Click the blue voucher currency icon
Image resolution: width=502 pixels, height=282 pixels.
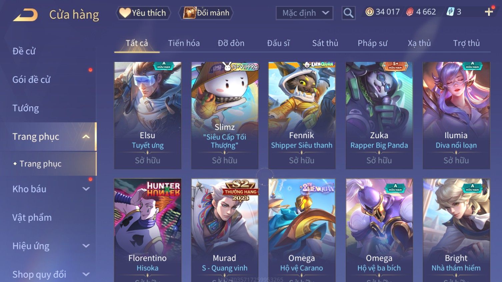(450, 12)
